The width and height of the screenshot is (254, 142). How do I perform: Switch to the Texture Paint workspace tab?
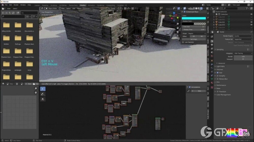point(73,5)
